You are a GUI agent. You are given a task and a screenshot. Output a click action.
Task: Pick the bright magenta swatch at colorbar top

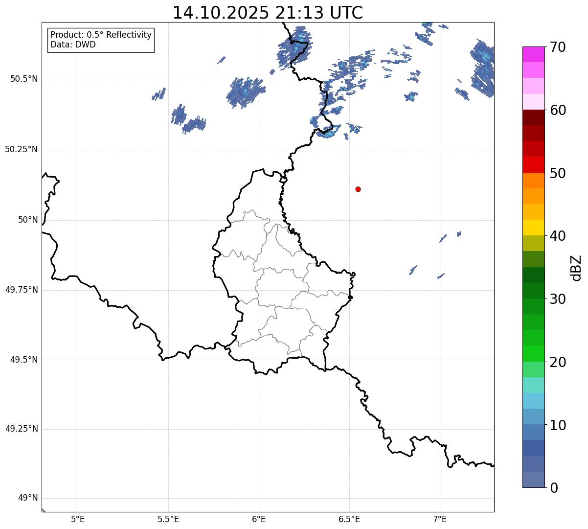pos(534,54)
